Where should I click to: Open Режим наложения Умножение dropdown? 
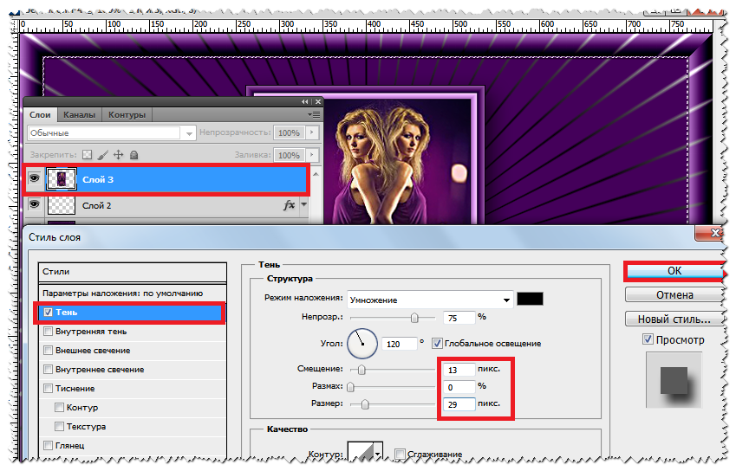tap(430, 300)
